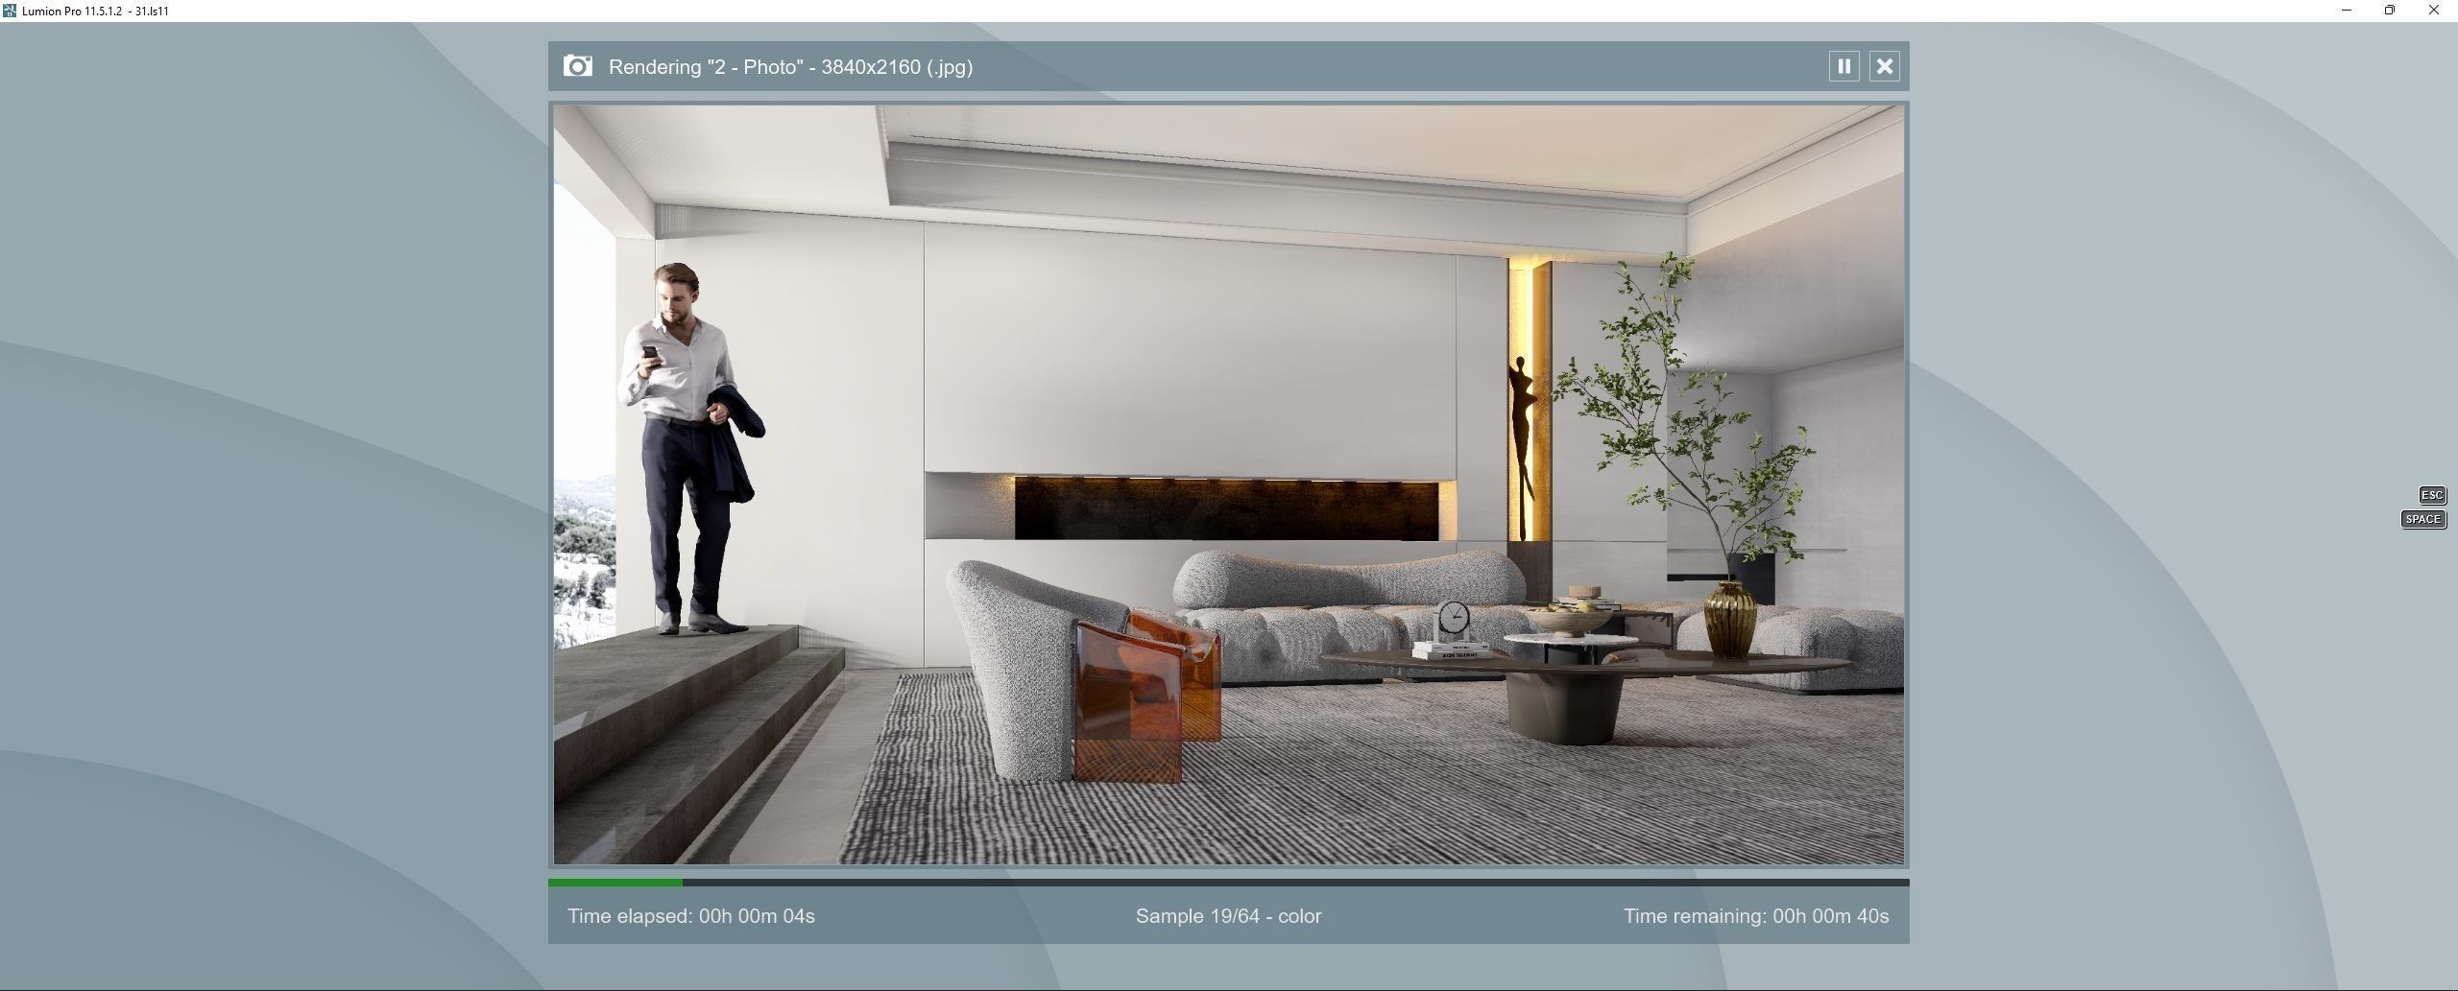Screen dimensions: 2458x991
Task: Cancel the render with the X button
Action: tap(1884, 66)
